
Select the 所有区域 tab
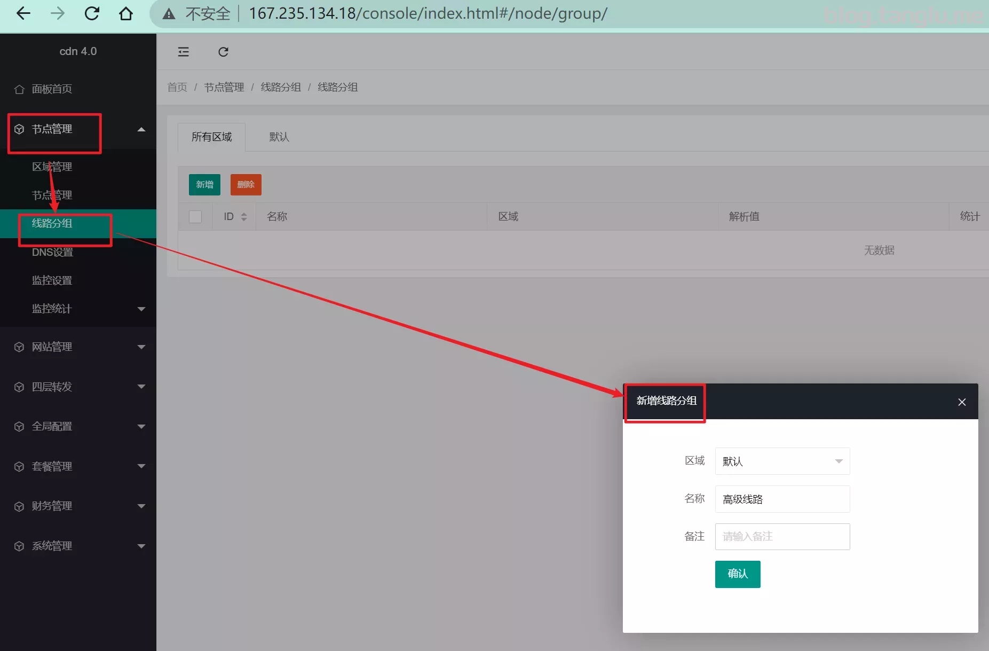tap(211, 137)
